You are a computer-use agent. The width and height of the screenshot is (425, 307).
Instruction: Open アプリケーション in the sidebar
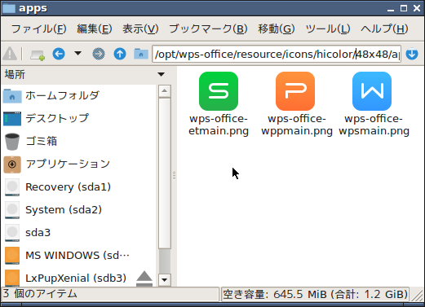pos(79,164)
